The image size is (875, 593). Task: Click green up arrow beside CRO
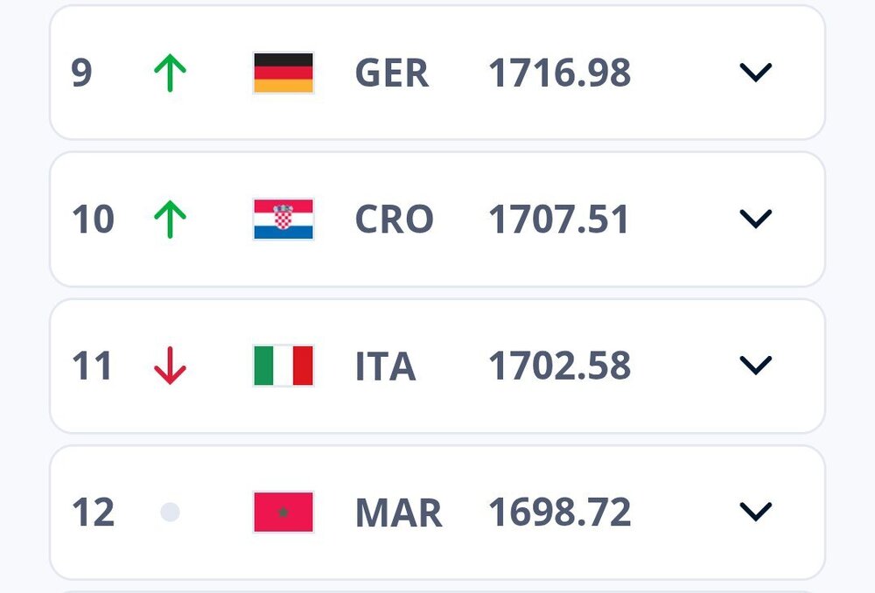(170, 220)
